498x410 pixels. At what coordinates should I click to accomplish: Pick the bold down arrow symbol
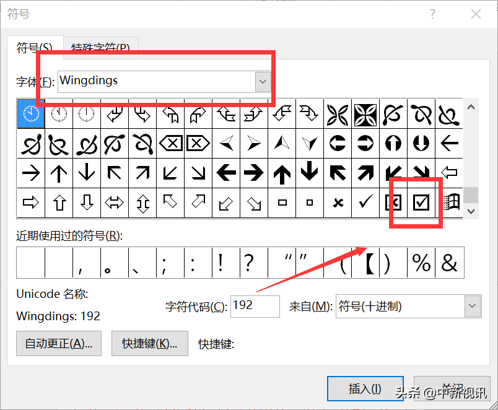point(310,173)
